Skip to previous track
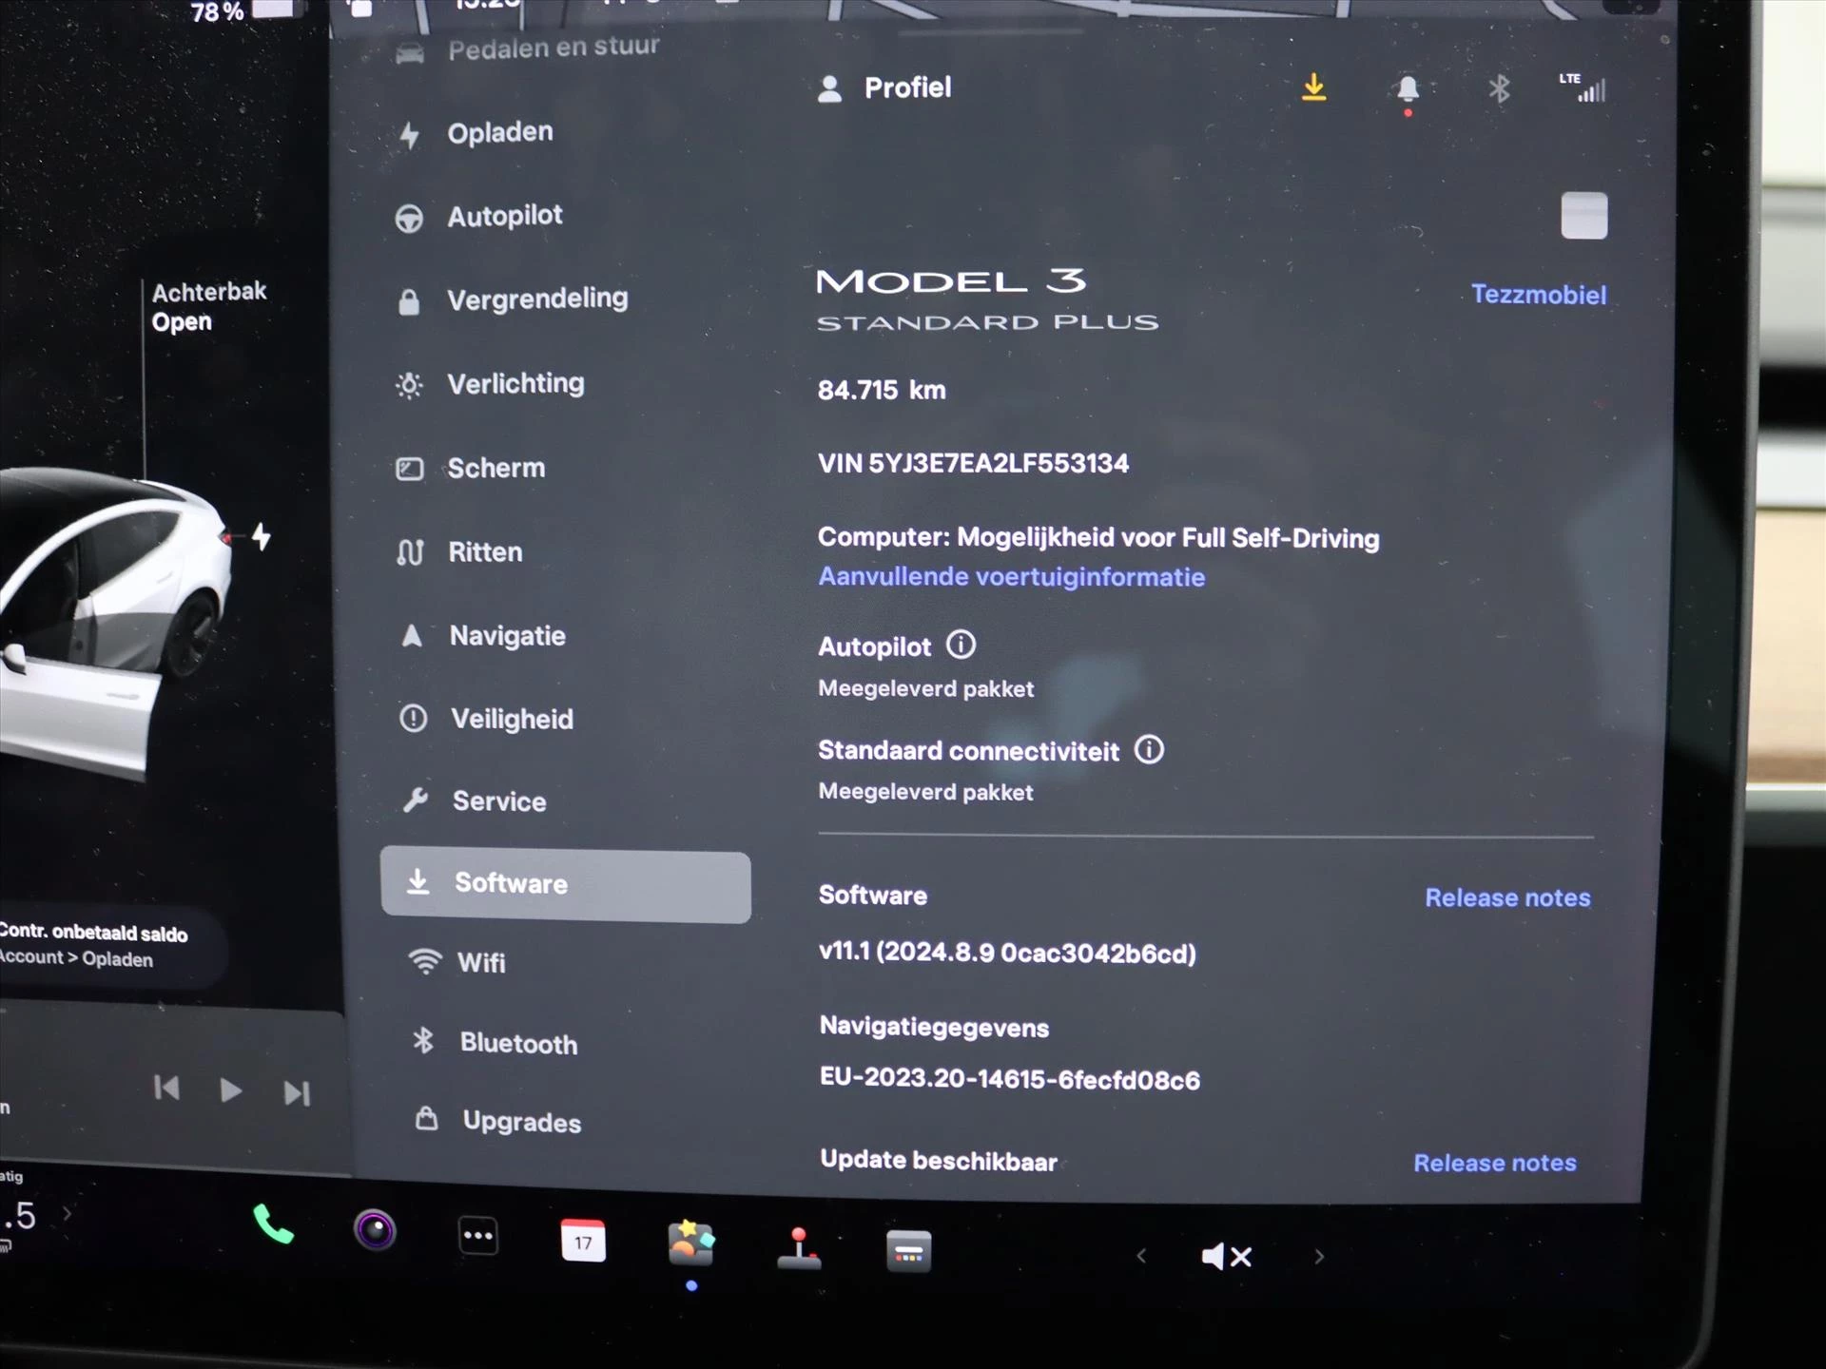 tap(166, 1088)
